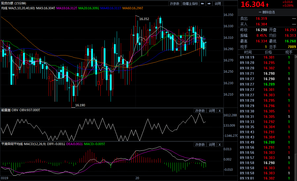Click the green MA20:16.309 legend
The height and width of the screenshot is (181, 297).
pyautogui.click(x=89, y=8)
